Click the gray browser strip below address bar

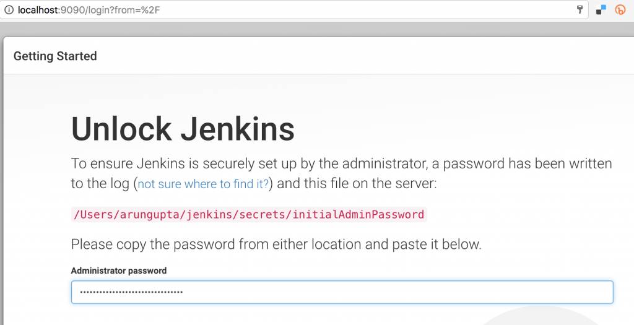317,28
